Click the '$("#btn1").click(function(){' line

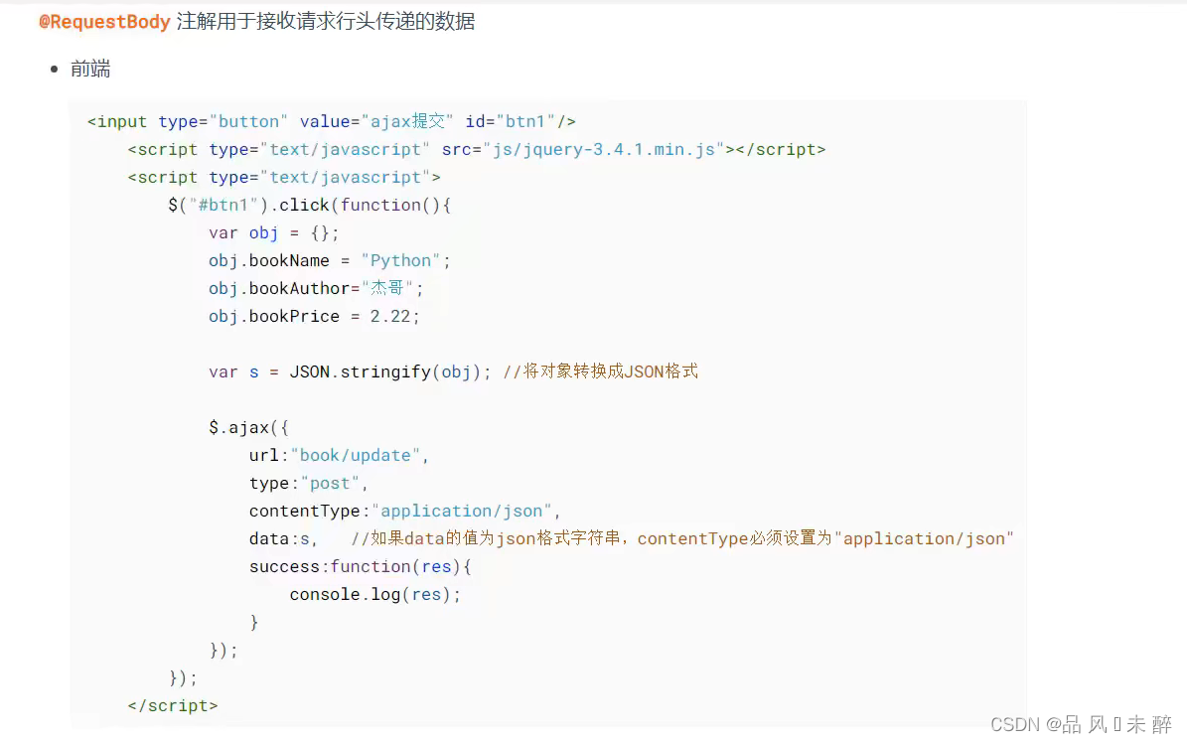[x=310, y=206]
